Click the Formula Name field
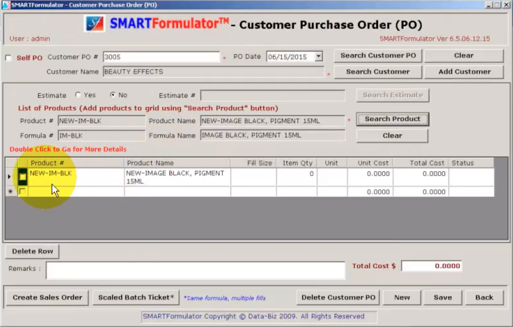513x327 pixels. click(x=273, y=135)
